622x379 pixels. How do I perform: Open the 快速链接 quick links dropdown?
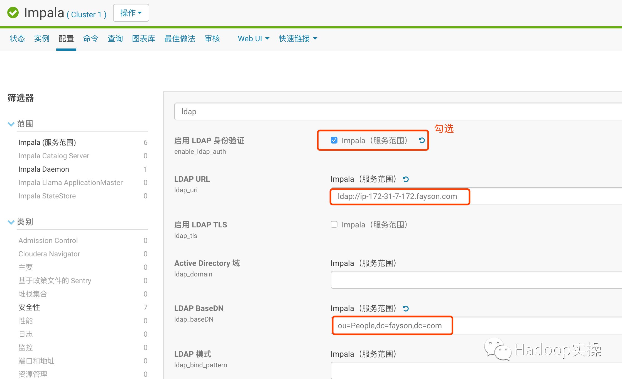(298, 38)
